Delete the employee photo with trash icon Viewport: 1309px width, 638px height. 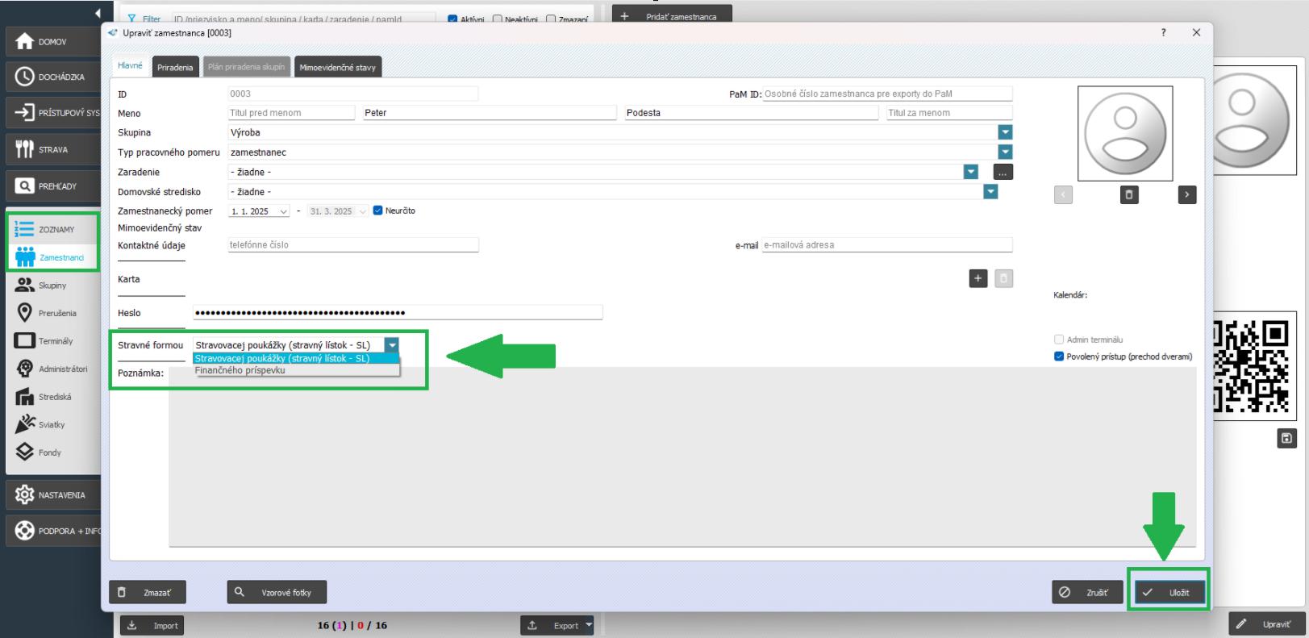[x=1128, y=194]
